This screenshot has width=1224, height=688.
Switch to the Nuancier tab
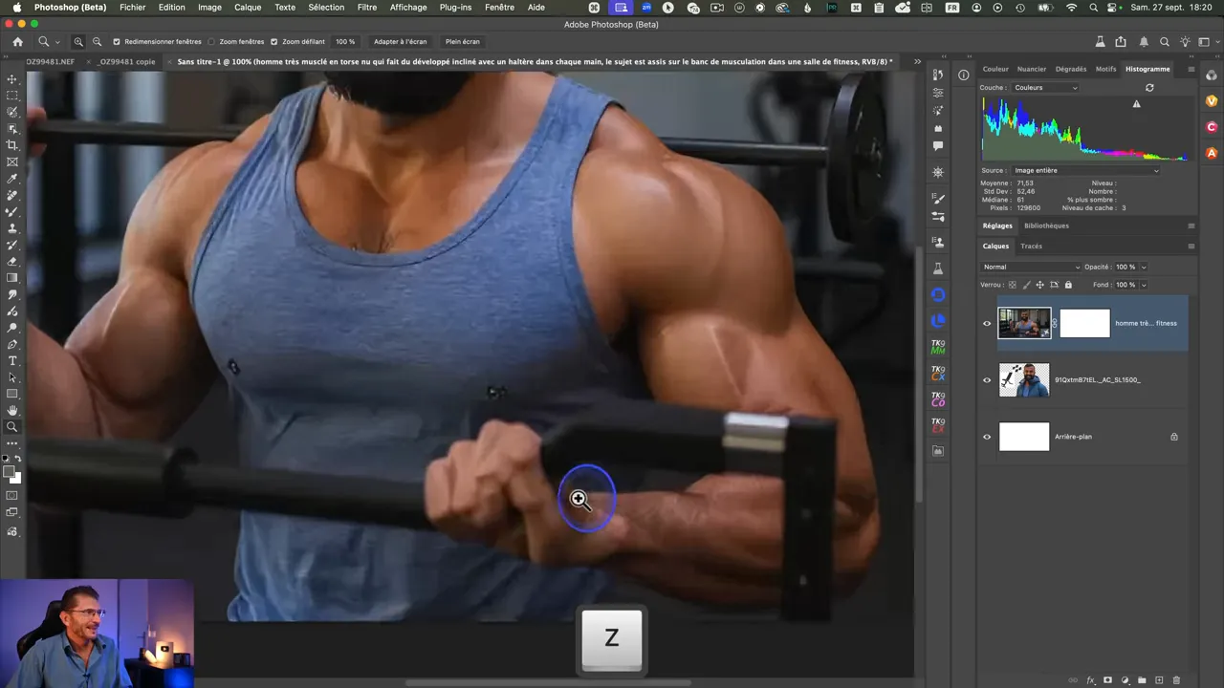point(1032,70)
